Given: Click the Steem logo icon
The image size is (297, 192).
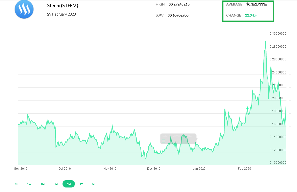Looking at the screenshot, I should tap(24, 10).
